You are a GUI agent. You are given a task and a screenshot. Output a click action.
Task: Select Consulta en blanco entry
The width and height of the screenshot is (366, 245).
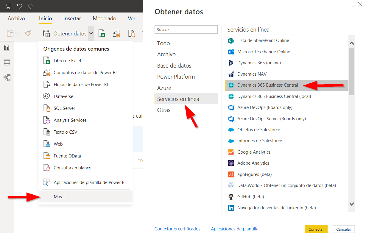pos(86,168)
